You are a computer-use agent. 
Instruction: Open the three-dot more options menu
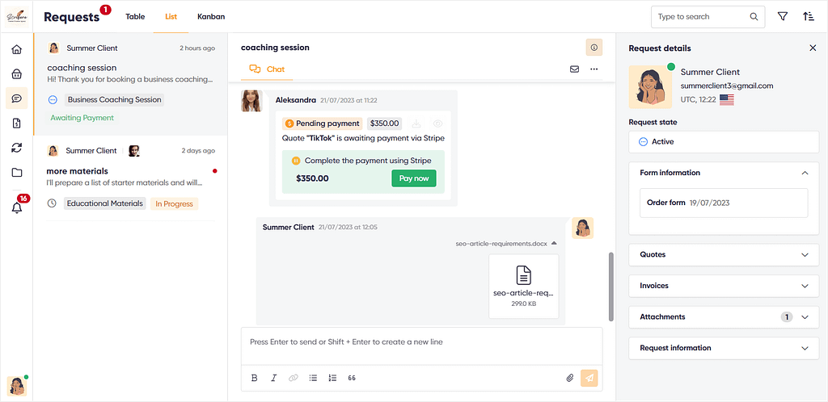click(x=594, y=69)
